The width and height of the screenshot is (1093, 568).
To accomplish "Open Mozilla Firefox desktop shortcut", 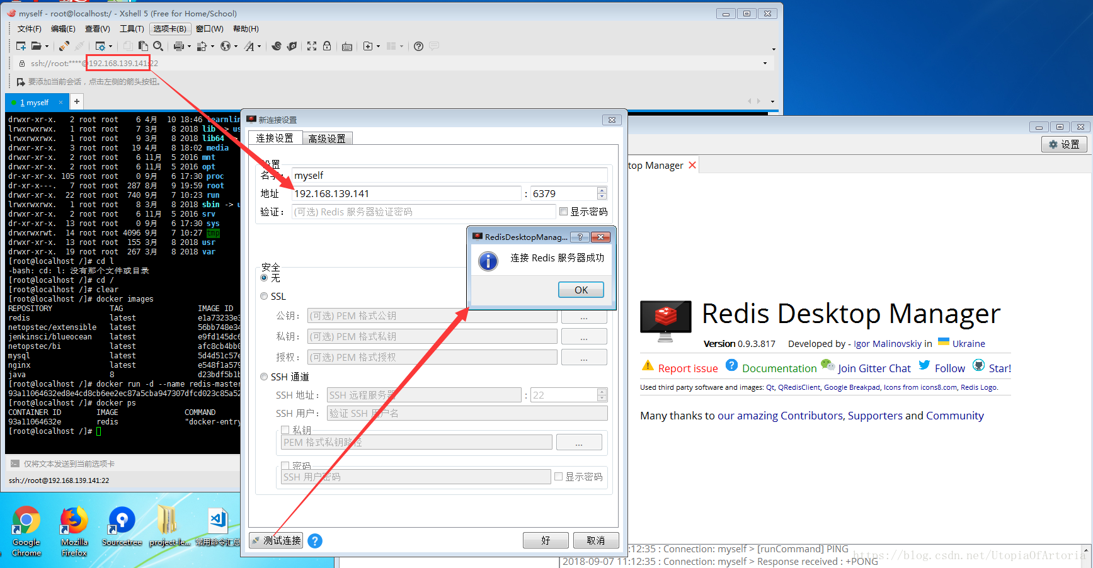I will point(74,531).
